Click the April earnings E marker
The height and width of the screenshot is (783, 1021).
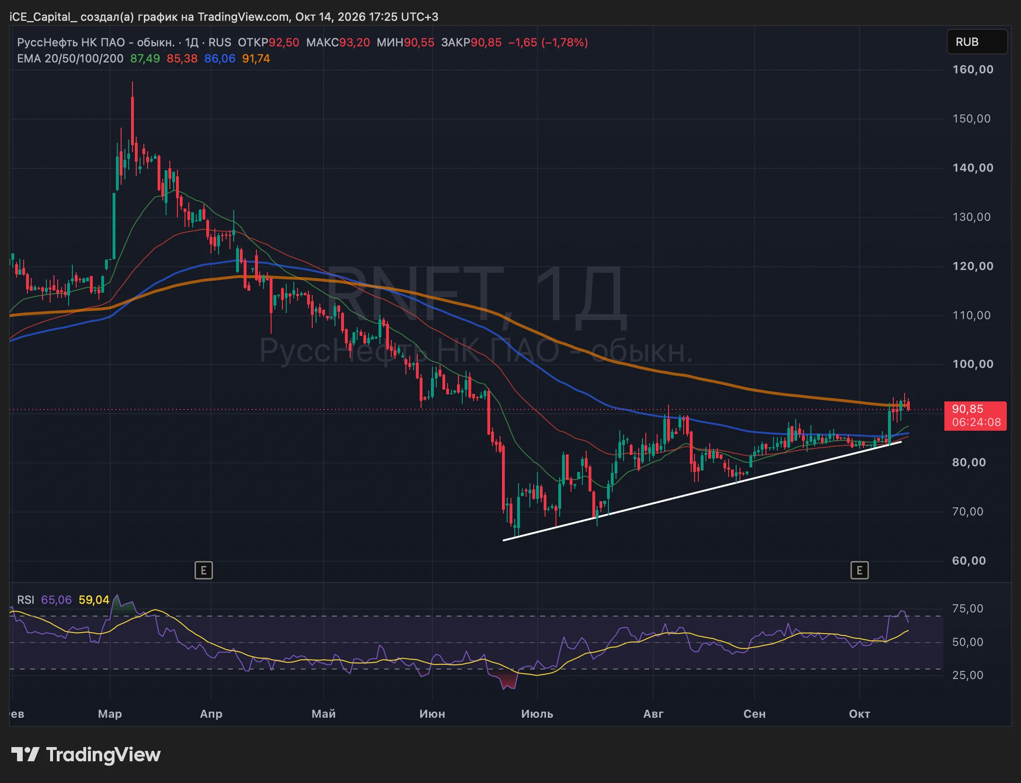[x=203, y=570]
